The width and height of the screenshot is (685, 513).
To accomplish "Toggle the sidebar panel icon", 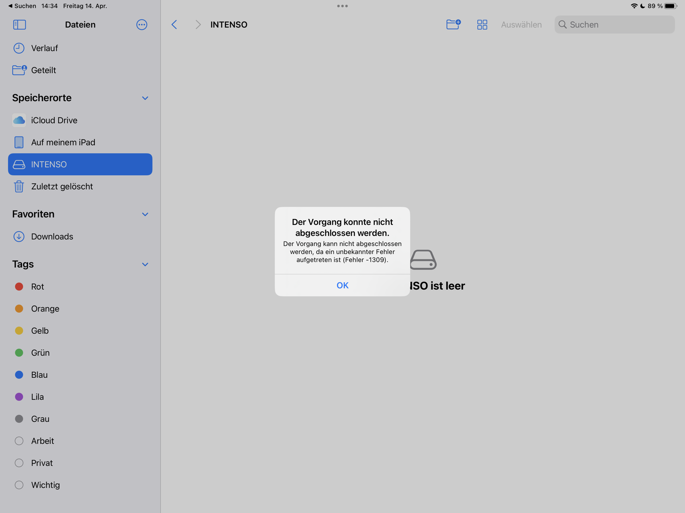I will [x=19, y=25].
